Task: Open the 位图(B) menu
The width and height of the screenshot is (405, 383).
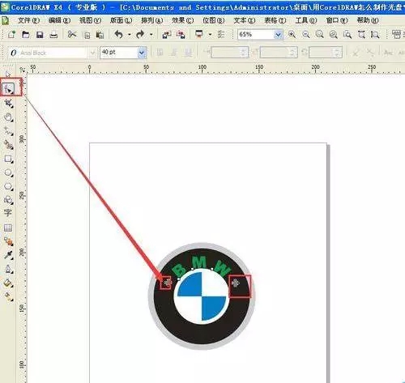Action: [214, 20]
